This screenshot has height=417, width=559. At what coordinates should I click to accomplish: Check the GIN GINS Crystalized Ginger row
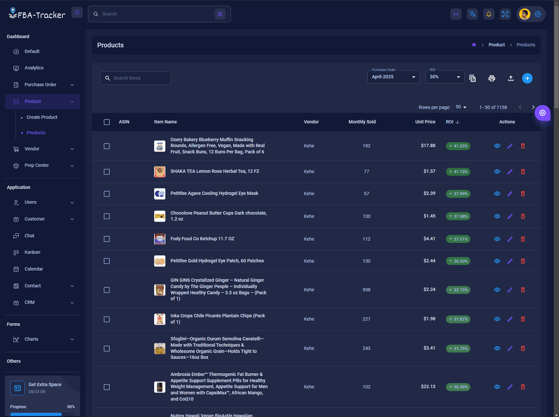point(107,290)
